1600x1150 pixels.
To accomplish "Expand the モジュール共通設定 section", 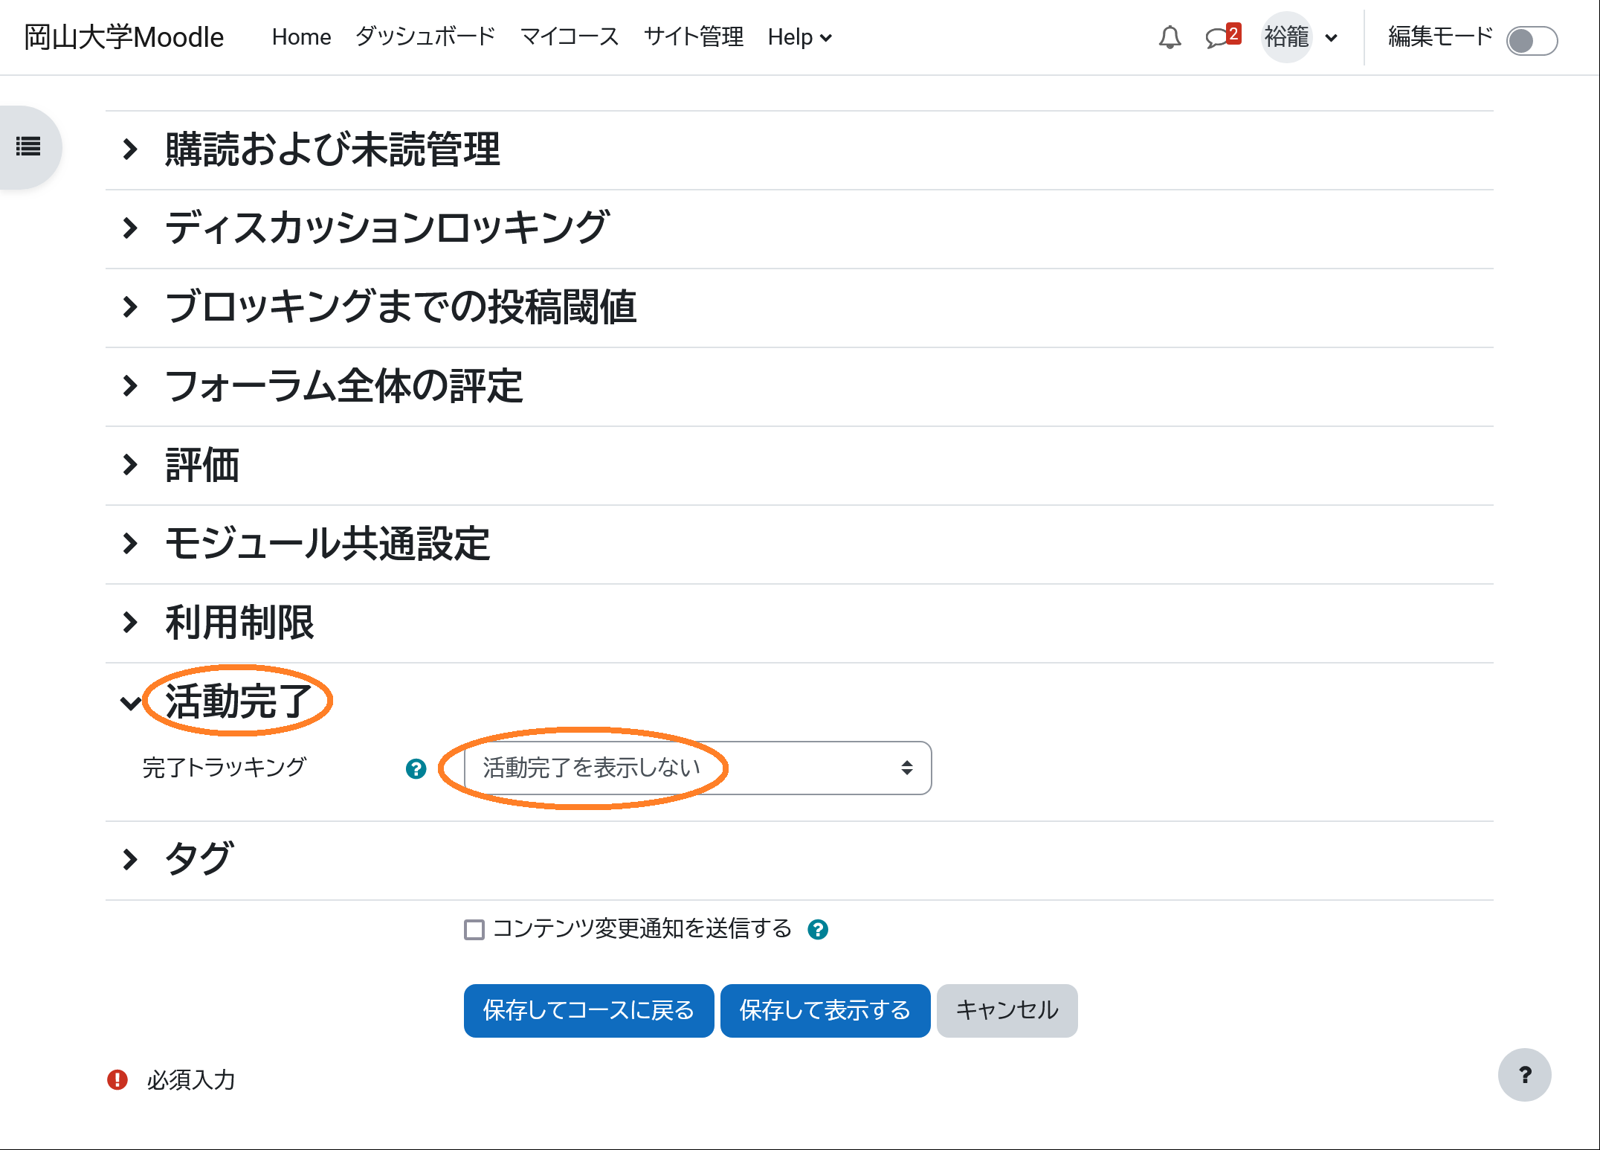I will click(130, 544).
